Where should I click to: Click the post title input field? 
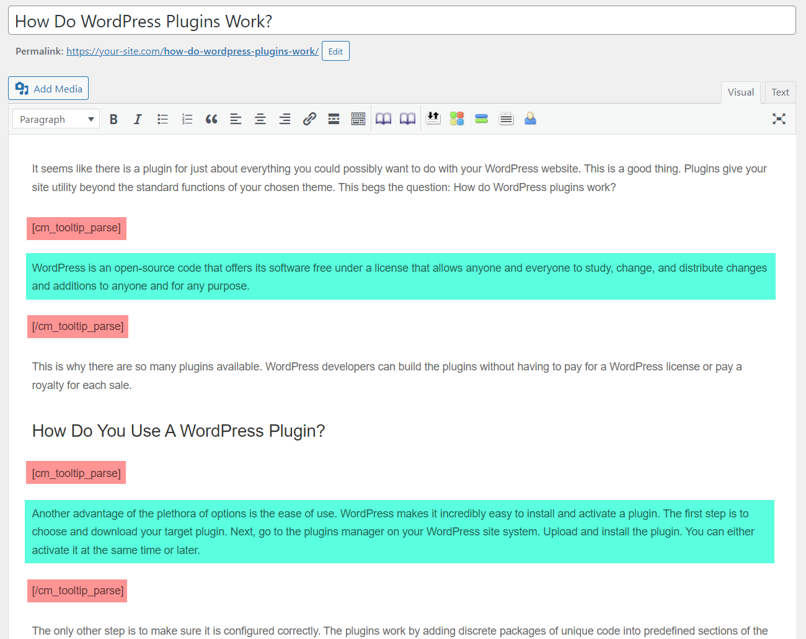tap(402, 20)
